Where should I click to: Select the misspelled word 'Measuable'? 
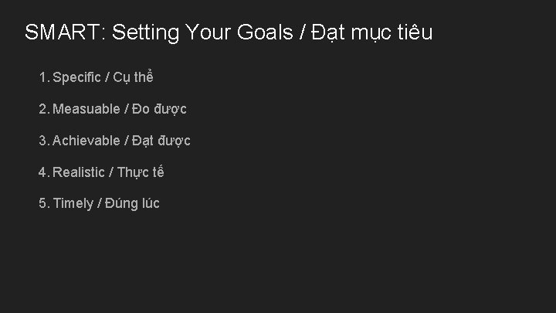point(86,110)
